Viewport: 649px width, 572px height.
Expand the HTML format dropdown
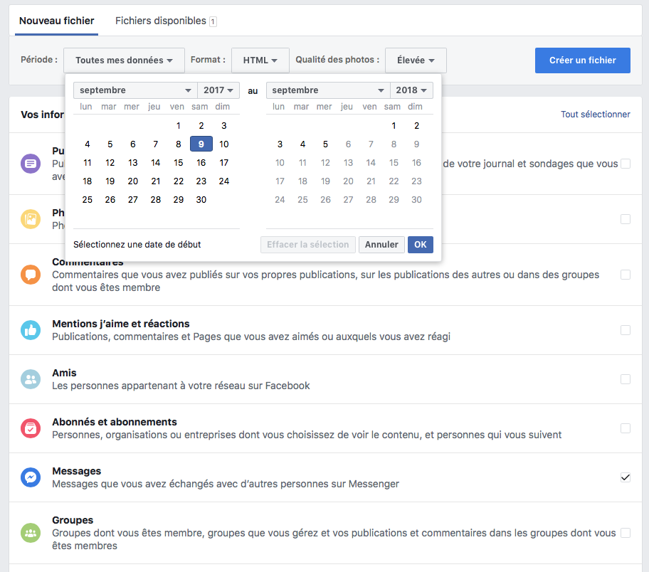[260, 60]
